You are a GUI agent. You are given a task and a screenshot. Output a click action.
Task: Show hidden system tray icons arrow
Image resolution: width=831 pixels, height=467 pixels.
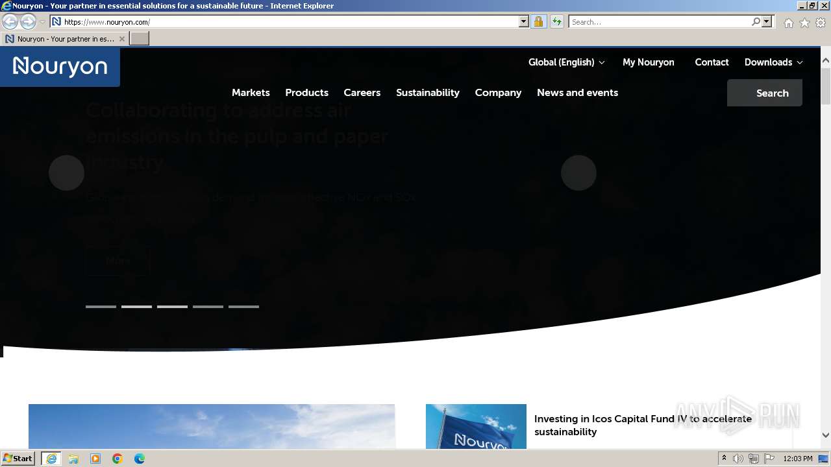coord(724,459)
